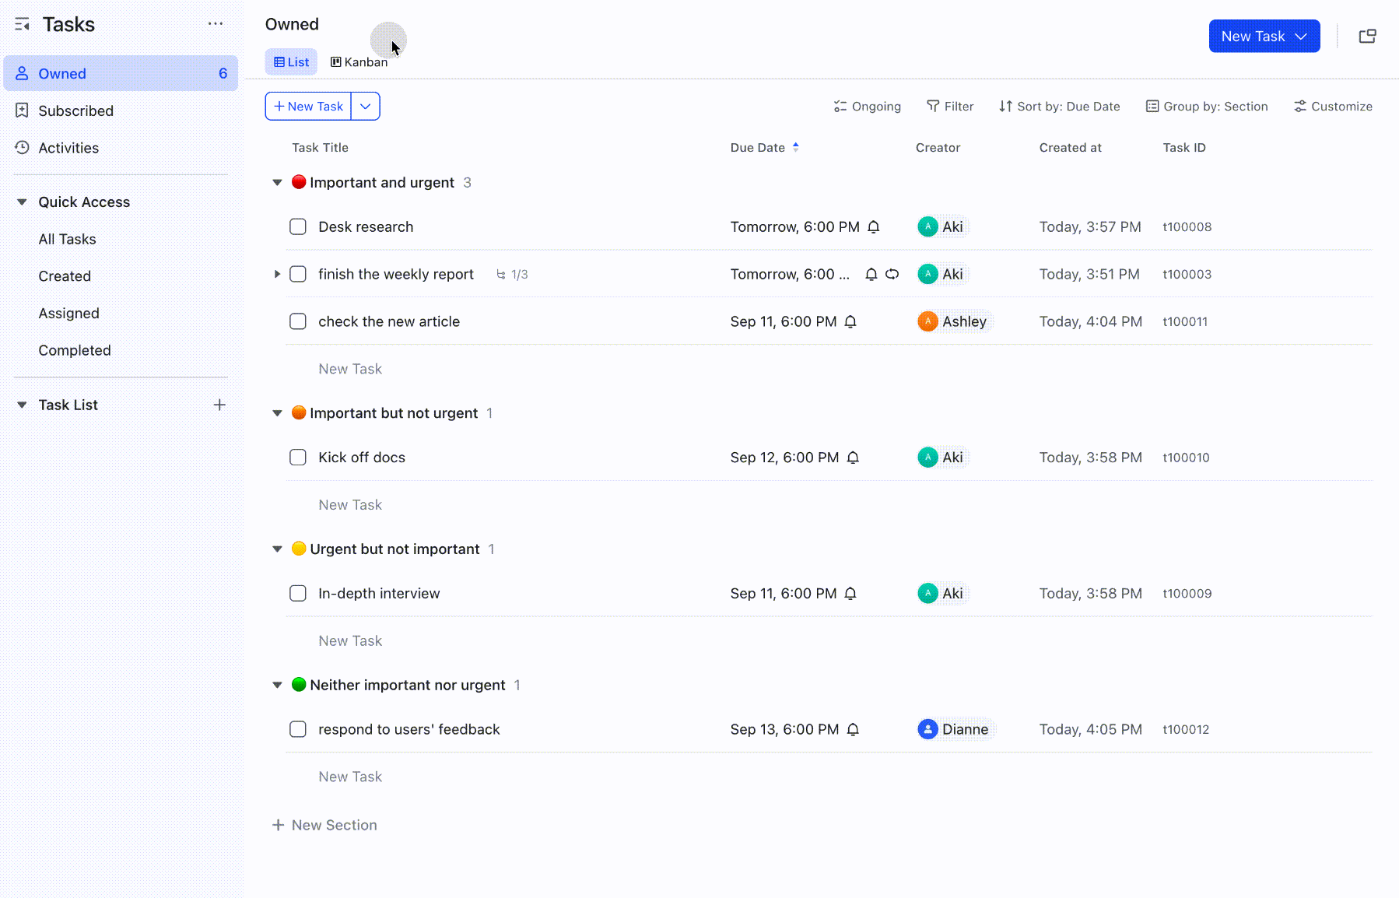Switch to the Kanban view

point(359,61)
